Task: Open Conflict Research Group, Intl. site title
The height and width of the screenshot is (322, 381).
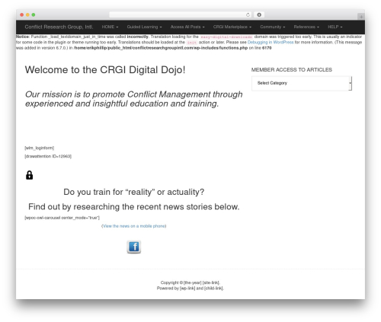Action: point(59,27)
